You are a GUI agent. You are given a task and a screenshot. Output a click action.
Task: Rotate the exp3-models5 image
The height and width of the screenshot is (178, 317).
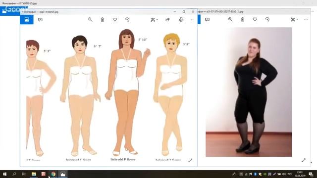[x=127, y=20]
